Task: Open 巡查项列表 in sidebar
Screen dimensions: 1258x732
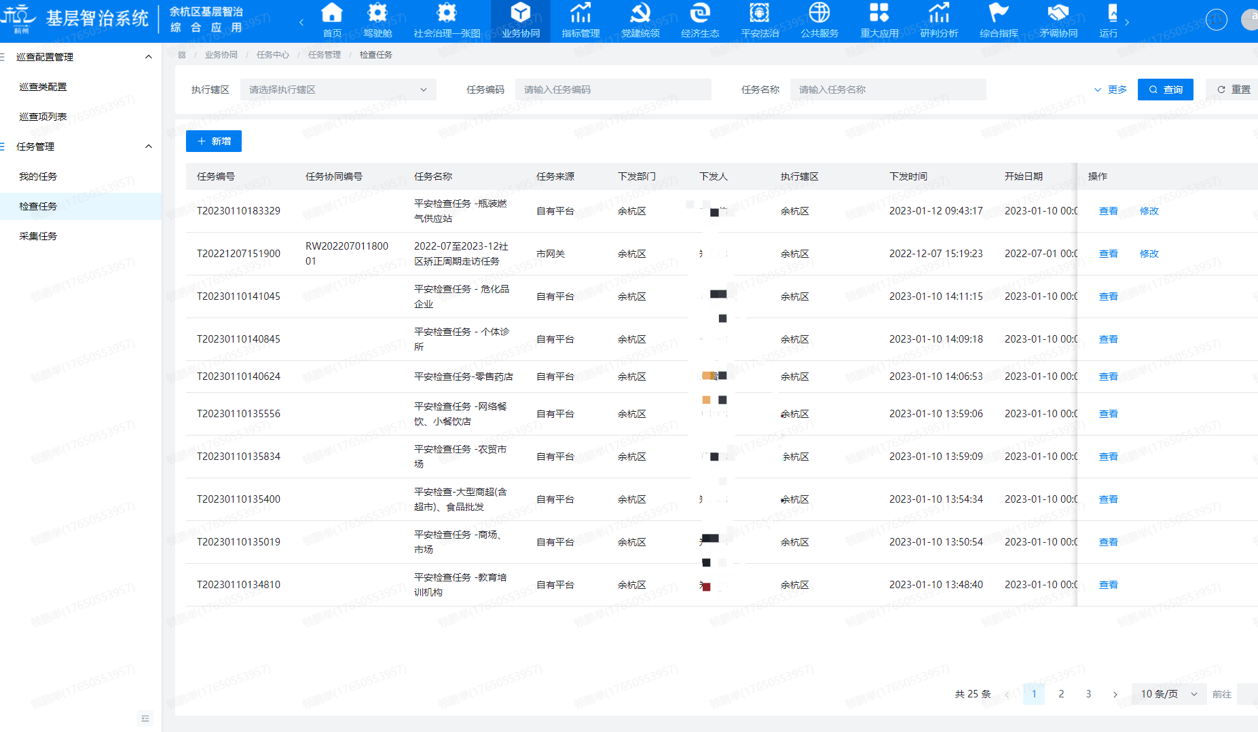Action: (43, 117)
